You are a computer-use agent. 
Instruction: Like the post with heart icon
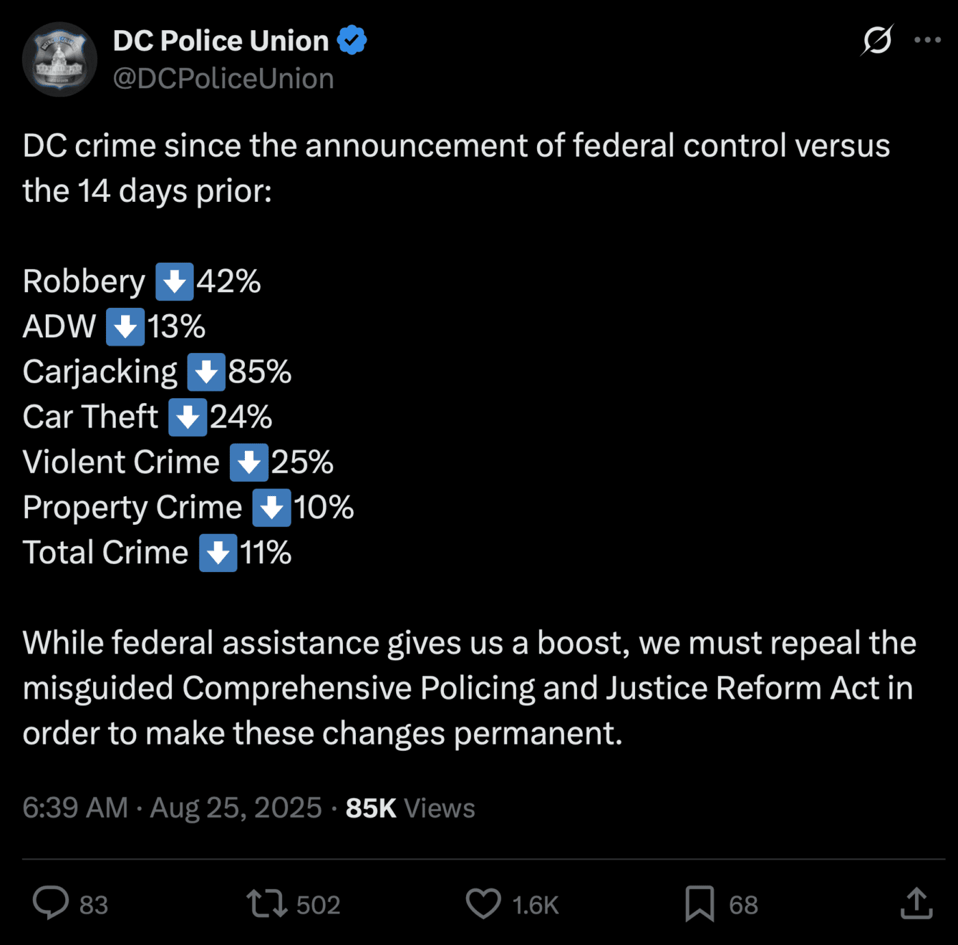[483, 903]
